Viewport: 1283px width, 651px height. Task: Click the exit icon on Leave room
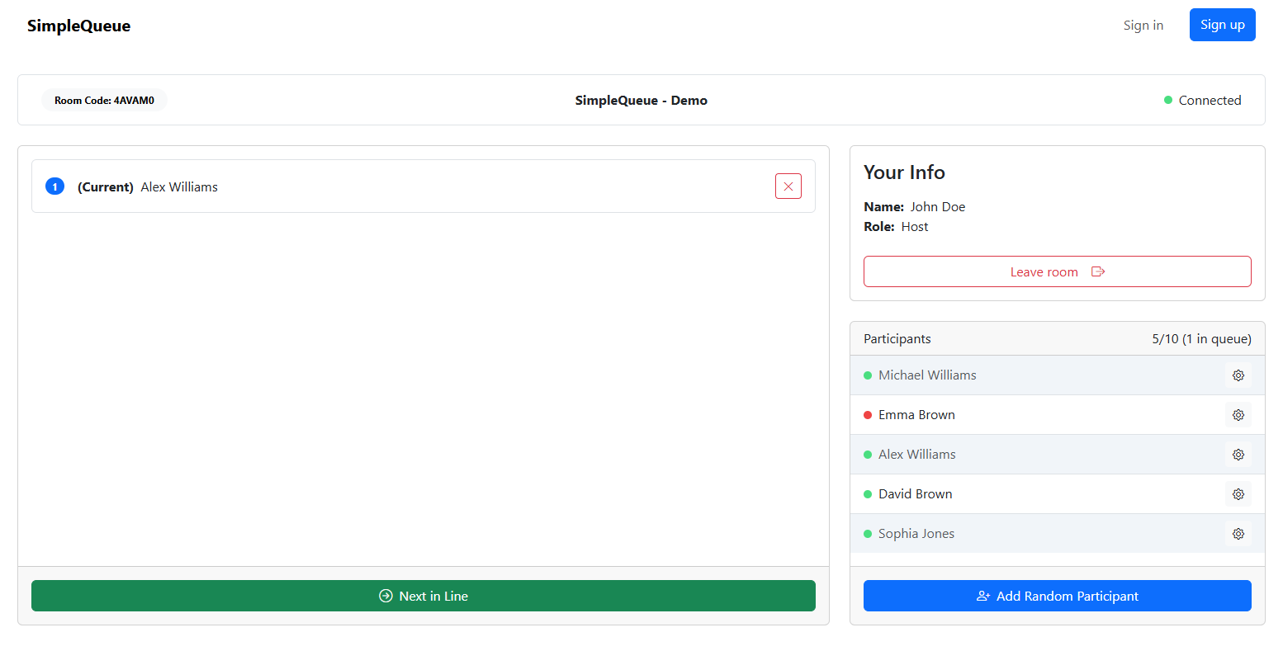1098,271
